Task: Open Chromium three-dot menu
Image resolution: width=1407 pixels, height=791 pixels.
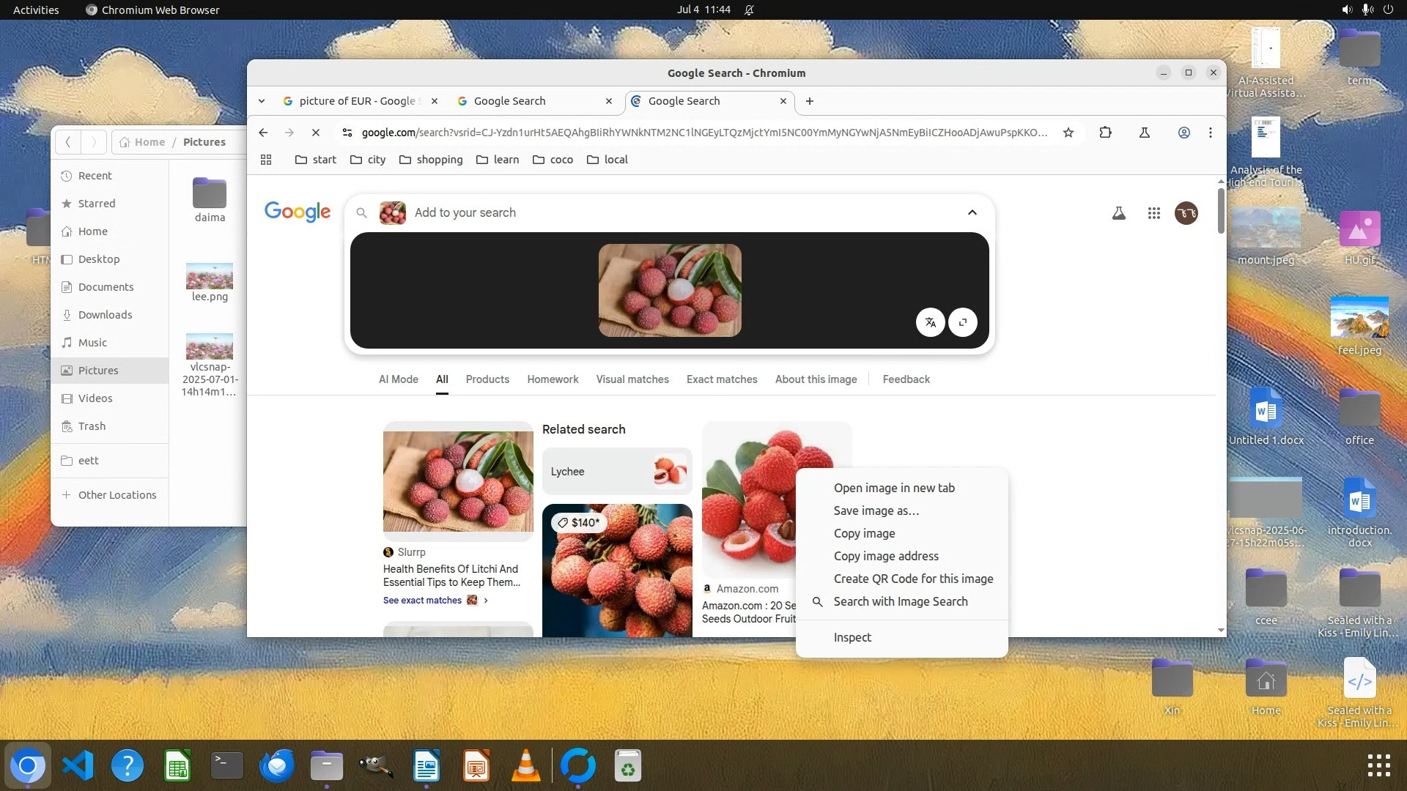Action: 1211,133
